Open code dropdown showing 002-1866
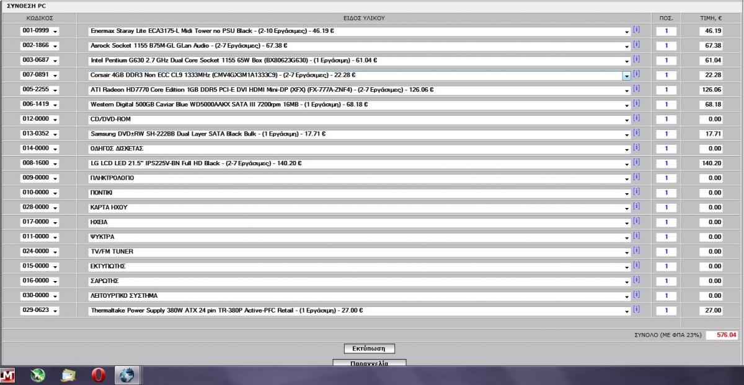744x385 pixels. 39,46
